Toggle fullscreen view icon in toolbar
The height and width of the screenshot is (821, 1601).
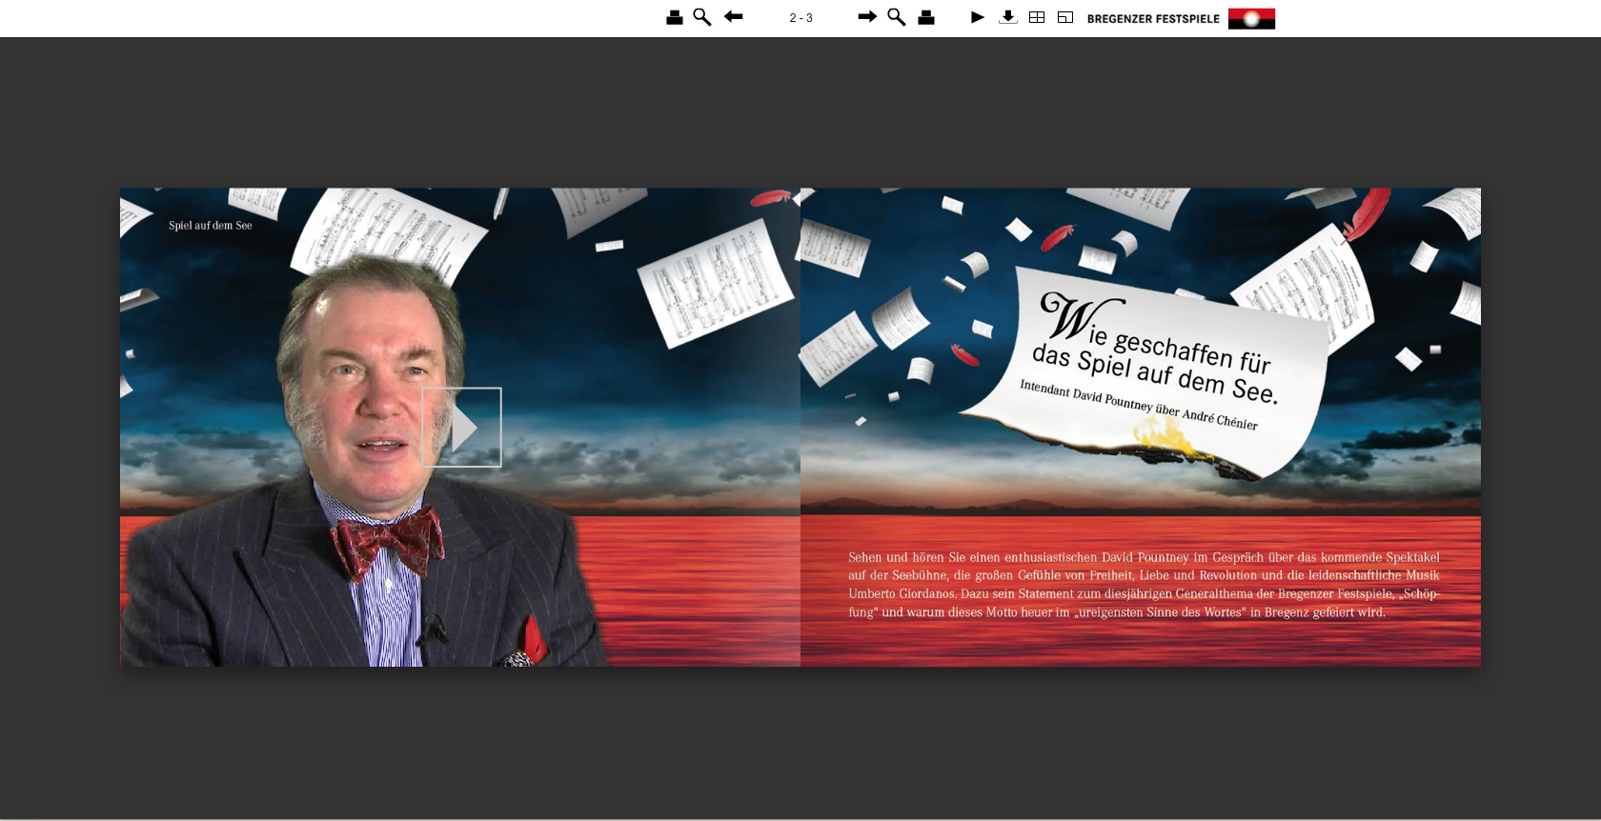click(x=1065, y=17)
